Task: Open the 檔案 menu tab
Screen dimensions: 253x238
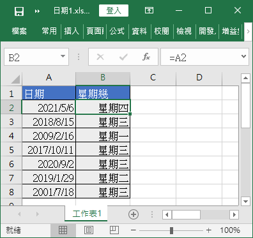Action: click(19, 31)
